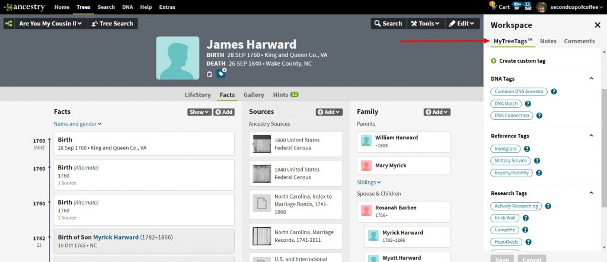
Task: Show help for DNA Match tag
Action: click(528, 104)
